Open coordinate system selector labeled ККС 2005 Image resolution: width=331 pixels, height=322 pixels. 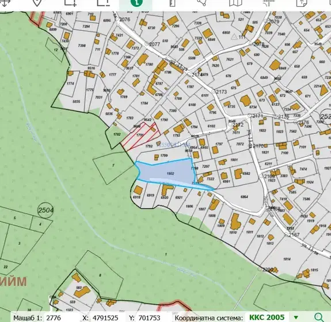(267, 317)
